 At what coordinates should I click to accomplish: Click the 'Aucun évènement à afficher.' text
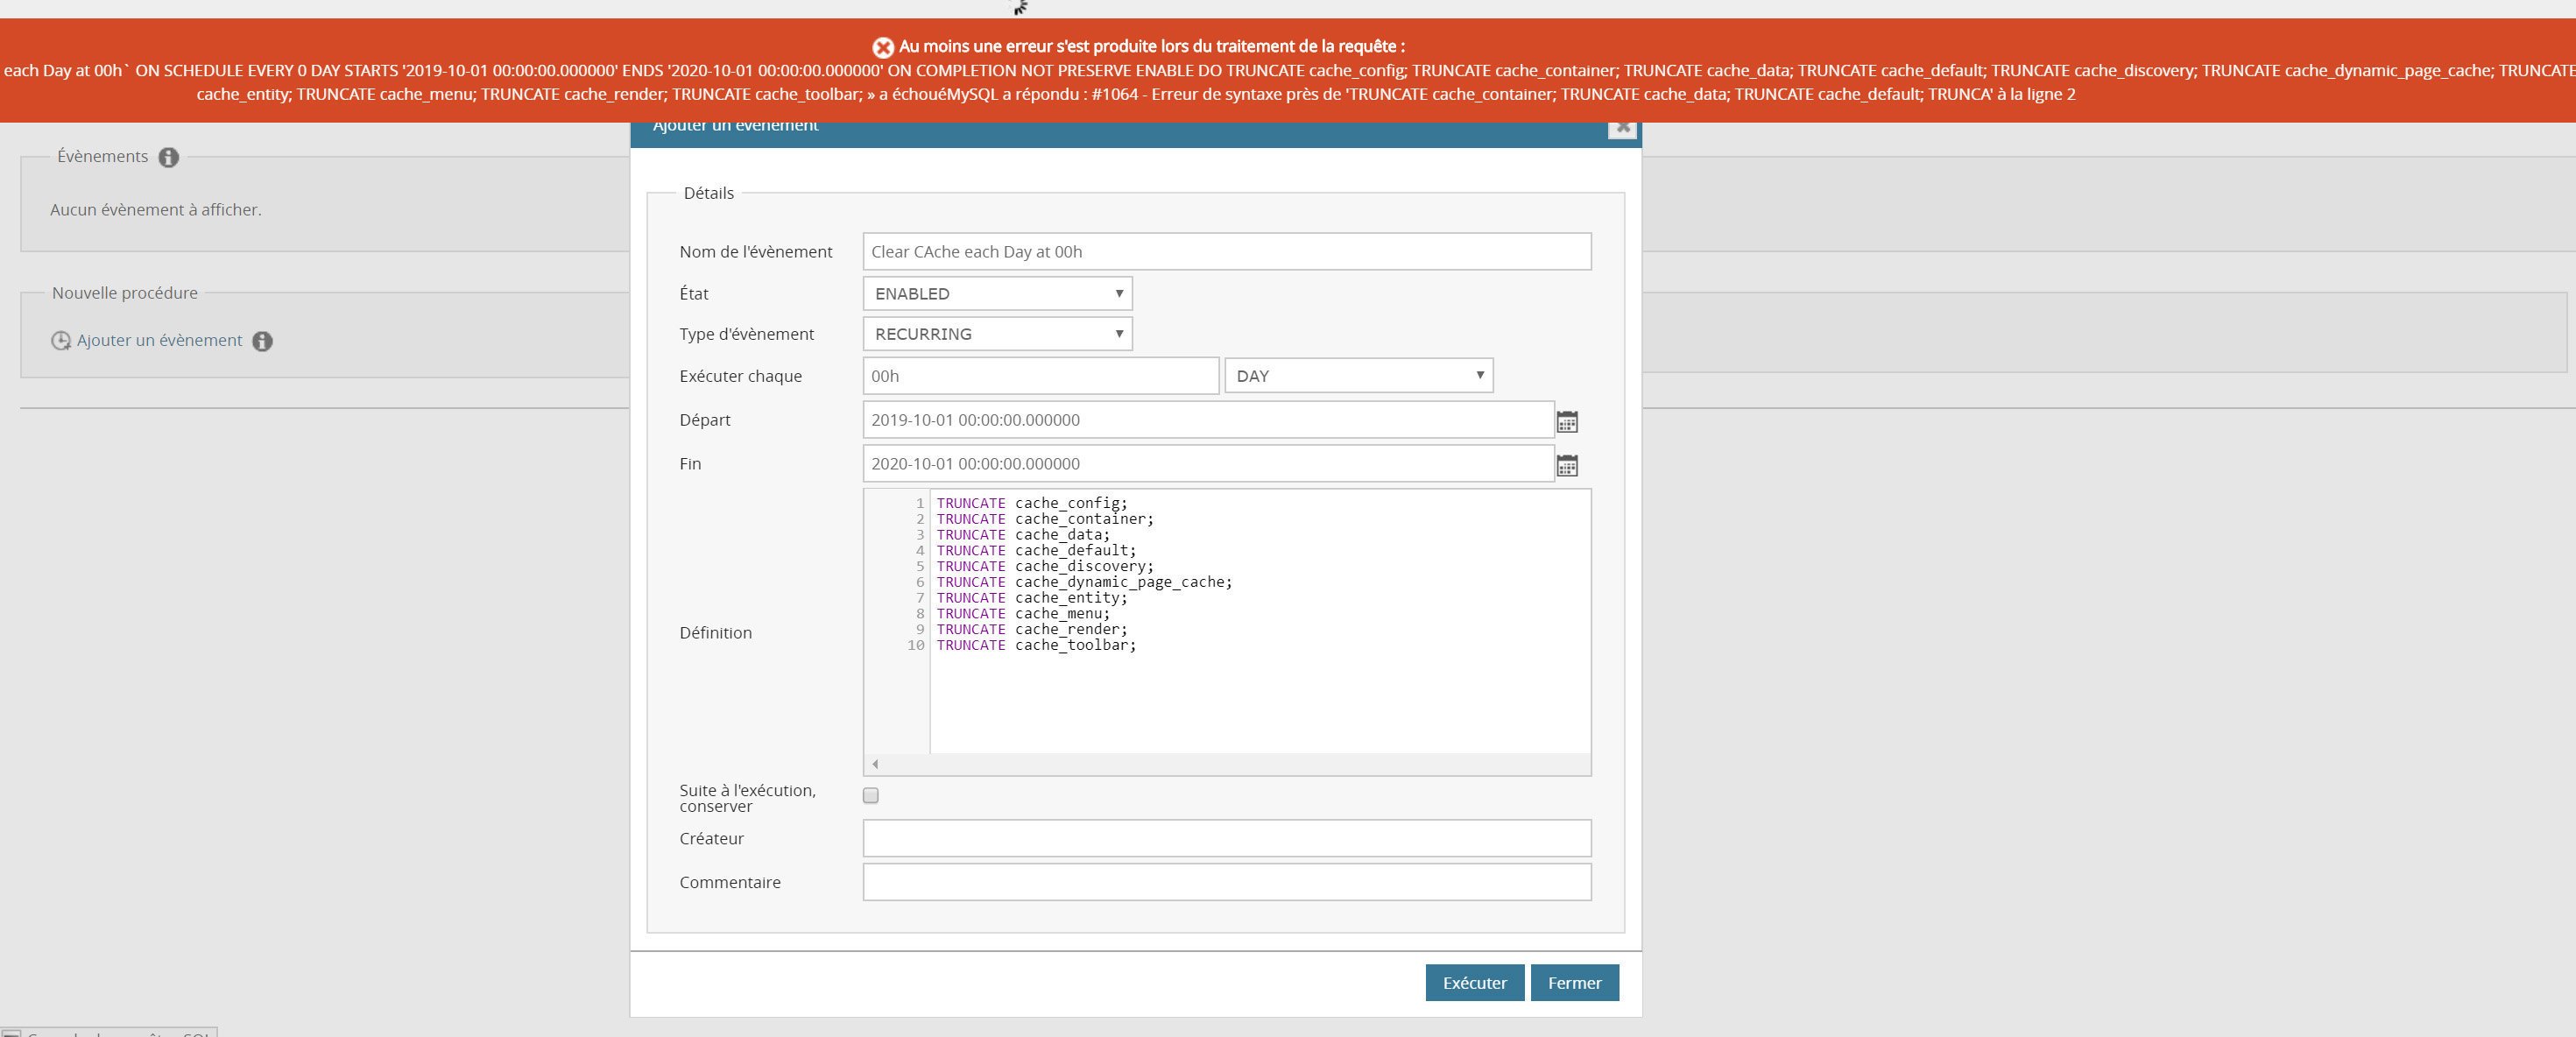[x=156, y=210]
